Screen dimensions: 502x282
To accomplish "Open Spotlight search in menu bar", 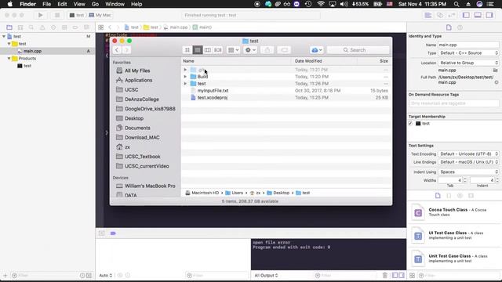I will coord(457,4).
